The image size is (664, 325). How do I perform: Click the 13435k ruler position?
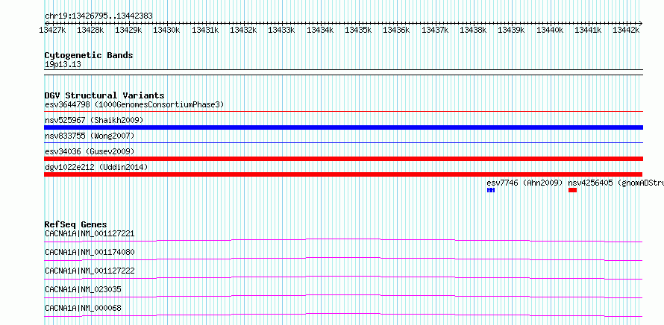358,30
